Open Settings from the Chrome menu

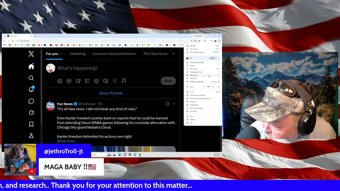point(203,120)
